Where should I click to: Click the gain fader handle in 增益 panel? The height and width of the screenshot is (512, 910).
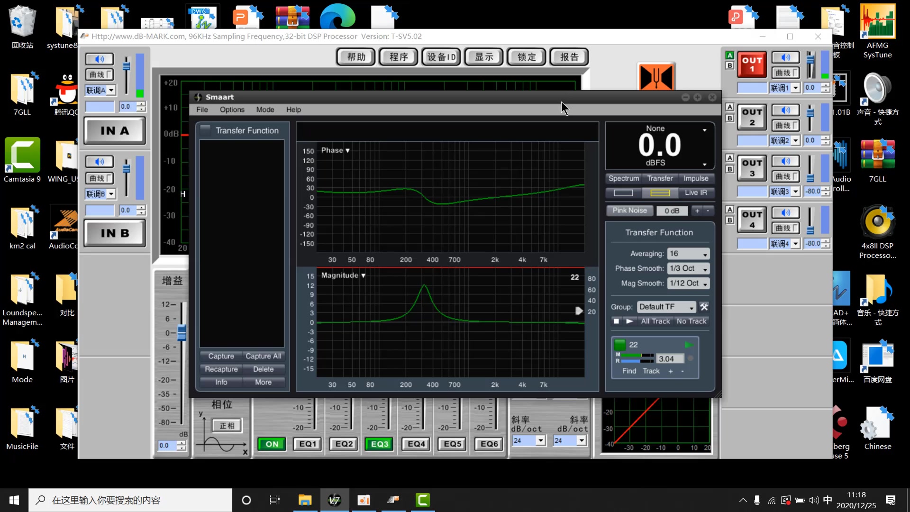pos(182,333)
